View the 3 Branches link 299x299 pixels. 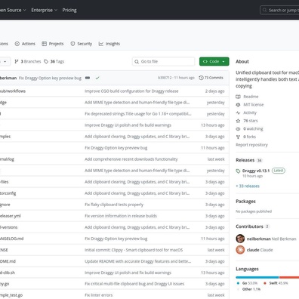pyautogui.click(x=28, y=61)
